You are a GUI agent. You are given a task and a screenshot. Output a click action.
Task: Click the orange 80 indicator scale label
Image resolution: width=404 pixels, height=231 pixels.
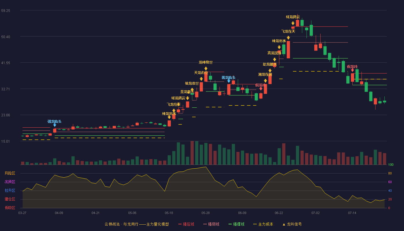tap(390, 173)
